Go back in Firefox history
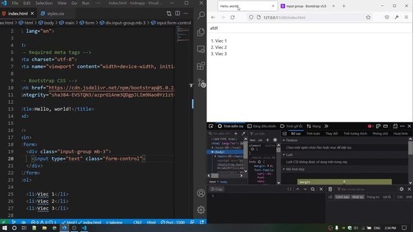 pos(213,17)
